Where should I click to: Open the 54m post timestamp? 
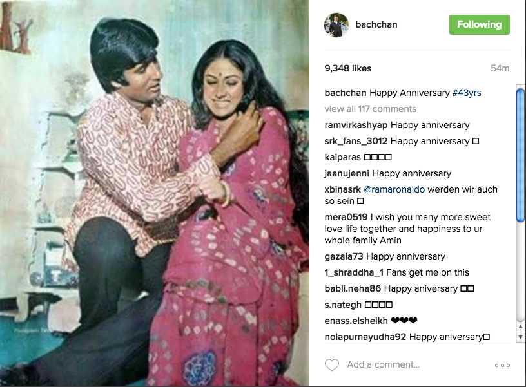click(500, 68)
